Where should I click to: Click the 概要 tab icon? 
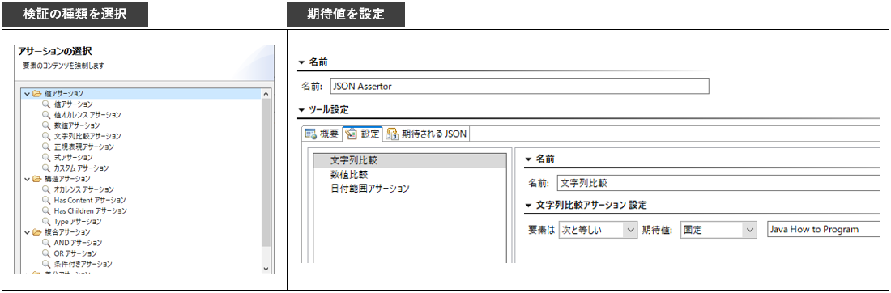pos(310,134)
